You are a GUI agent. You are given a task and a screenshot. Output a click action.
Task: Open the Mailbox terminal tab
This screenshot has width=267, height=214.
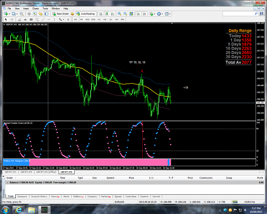(x=78, y=196)
